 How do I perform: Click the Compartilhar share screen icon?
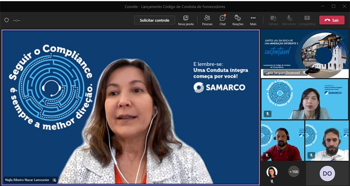[x=307, y=20]
